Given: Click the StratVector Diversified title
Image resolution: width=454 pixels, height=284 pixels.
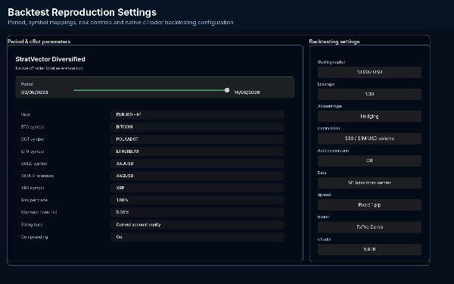Looking at the screenshot, I should (51, 59).
